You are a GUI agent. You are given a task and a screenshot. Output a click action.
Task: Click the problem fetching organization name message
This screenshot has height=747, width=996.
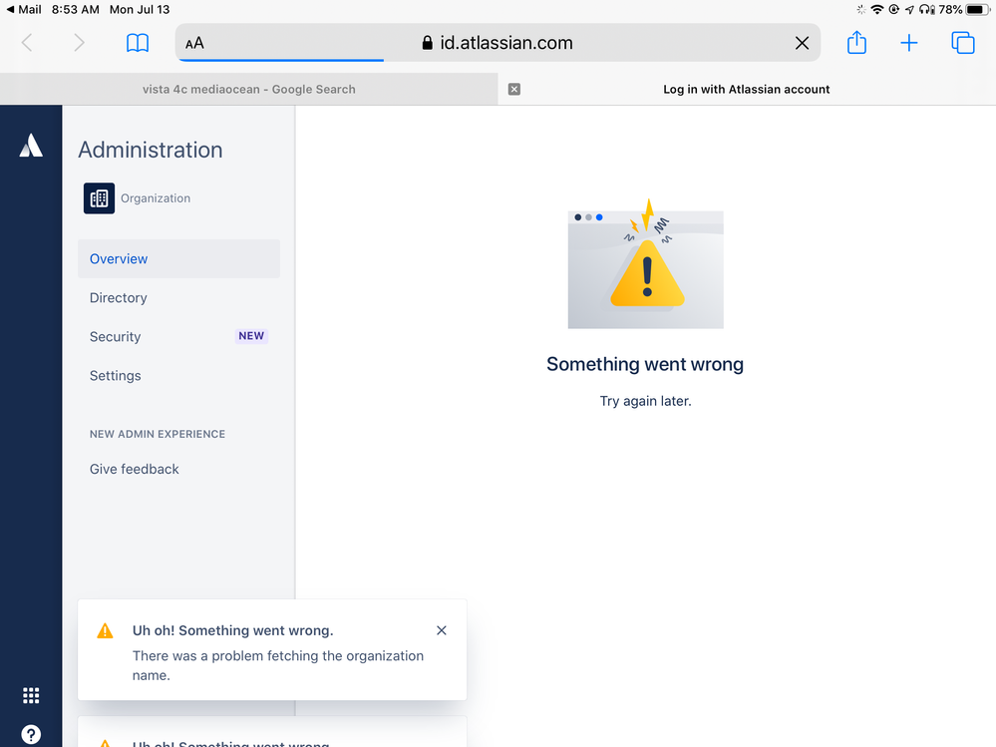point(277,665)
